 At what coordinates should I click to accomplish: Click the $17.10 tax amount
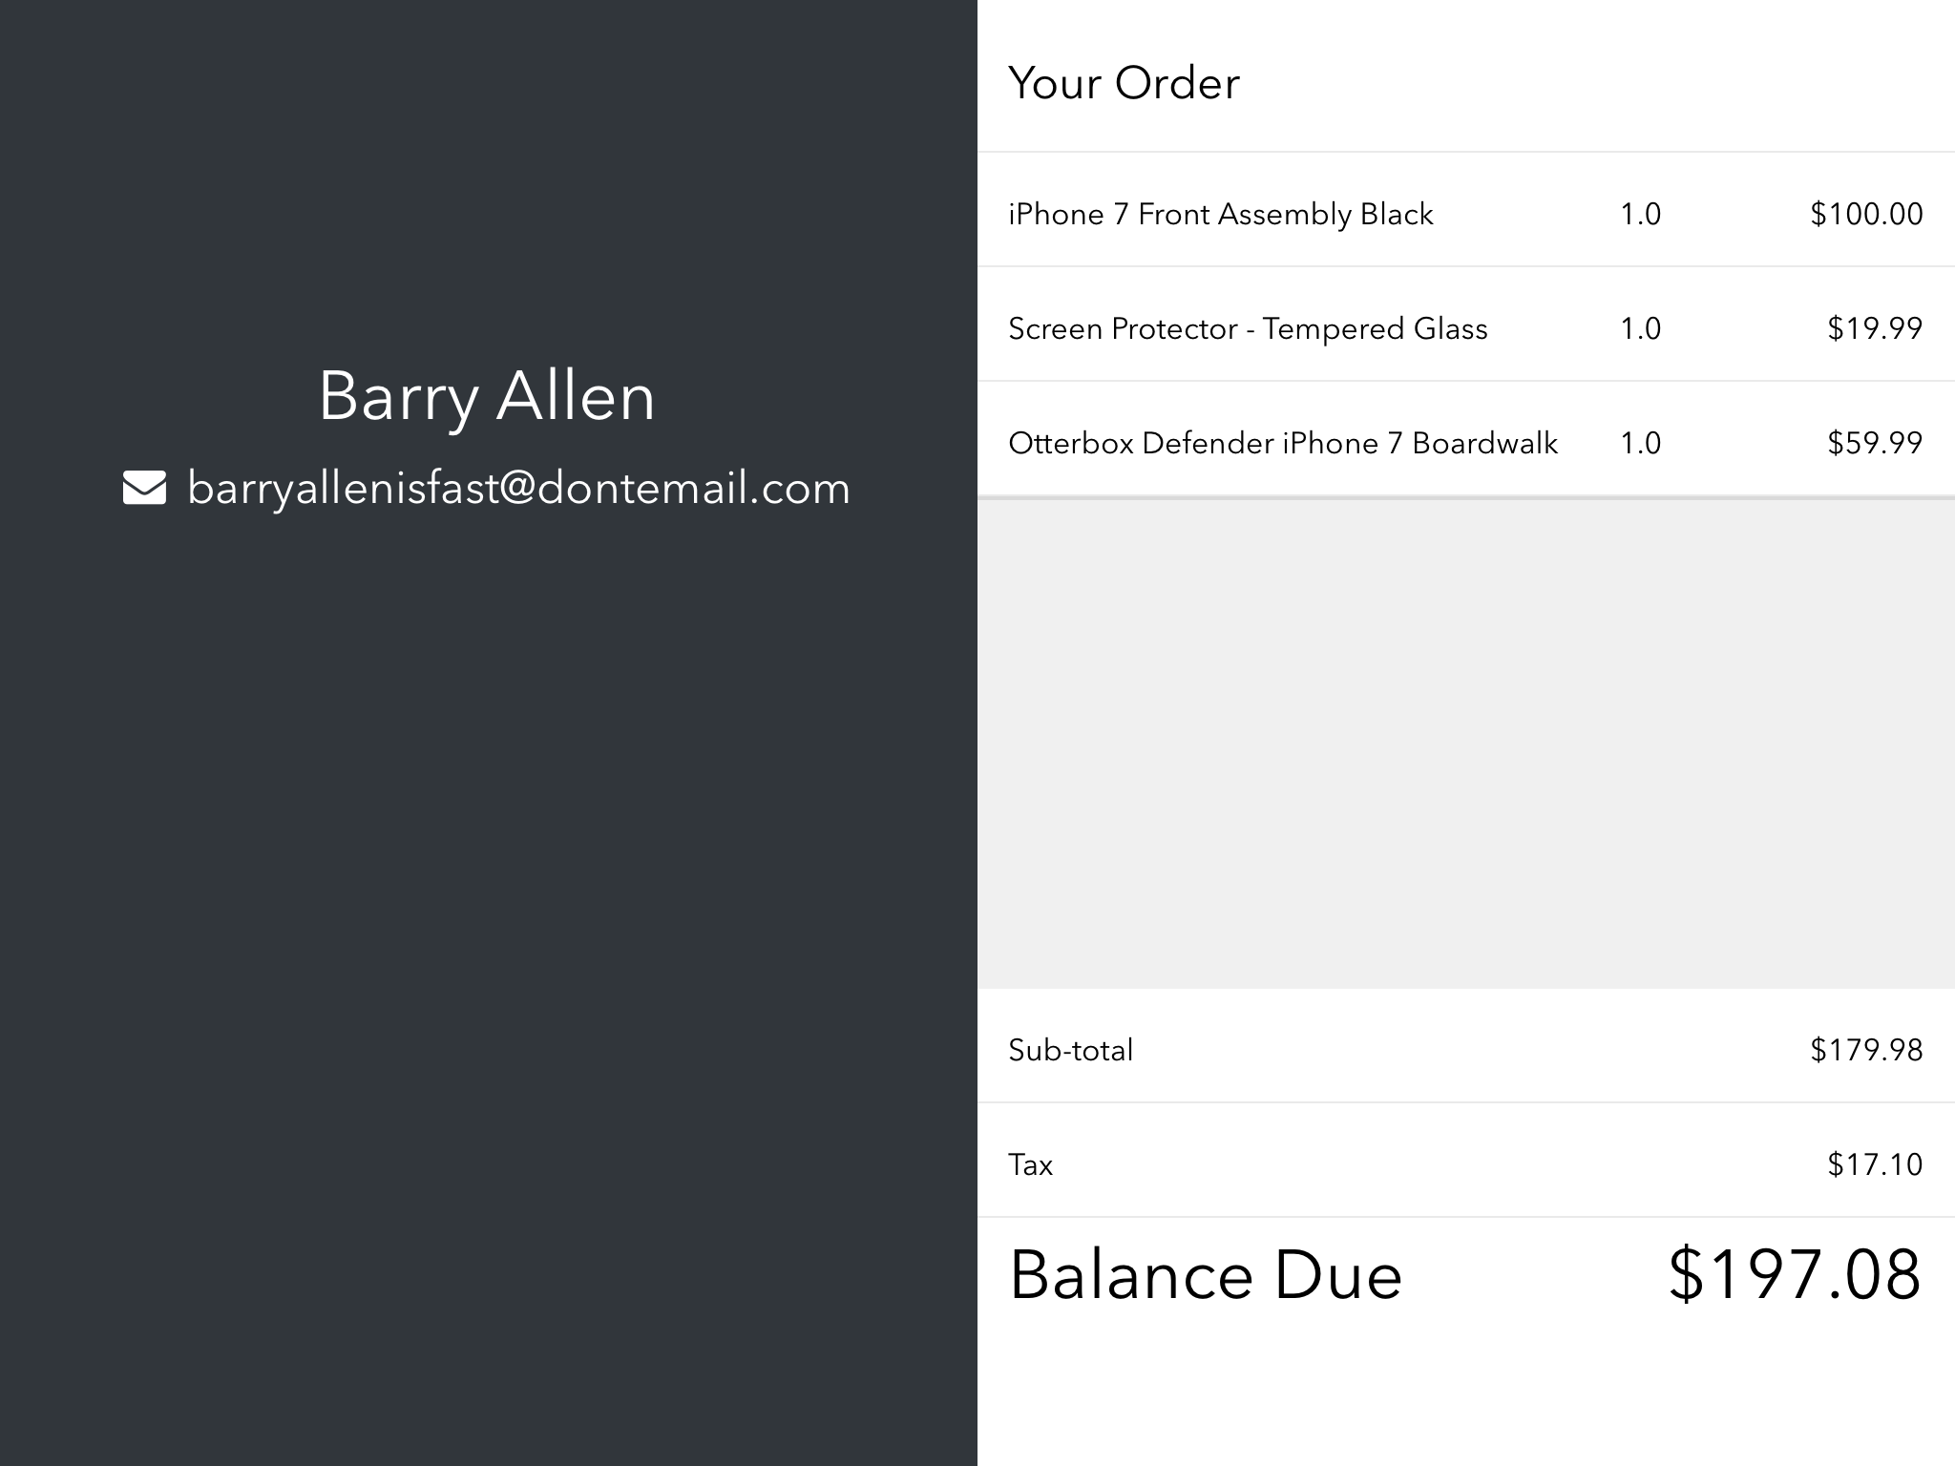tap(1875, 1164)
